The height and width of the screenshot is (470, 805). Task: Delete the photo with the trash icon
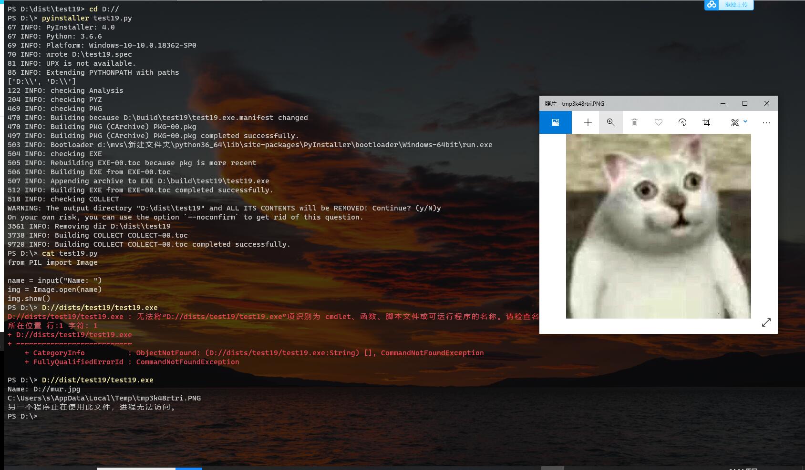click(x=634, y=122)
